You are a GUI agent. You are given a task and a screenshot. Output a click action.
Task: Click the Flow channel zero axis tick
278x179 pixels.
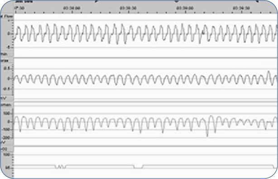pos(9,33)
